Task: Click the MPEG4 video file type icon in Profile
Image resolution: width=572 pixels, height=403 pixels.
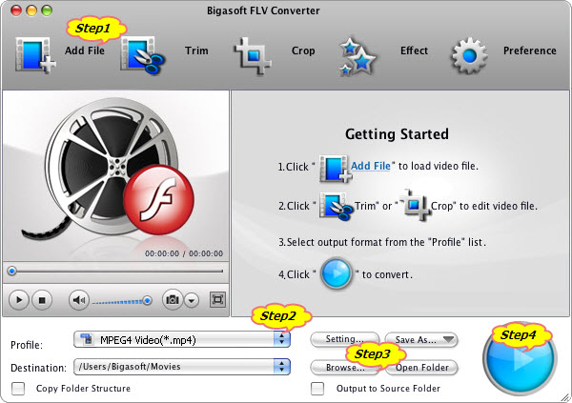Action: 87,339
